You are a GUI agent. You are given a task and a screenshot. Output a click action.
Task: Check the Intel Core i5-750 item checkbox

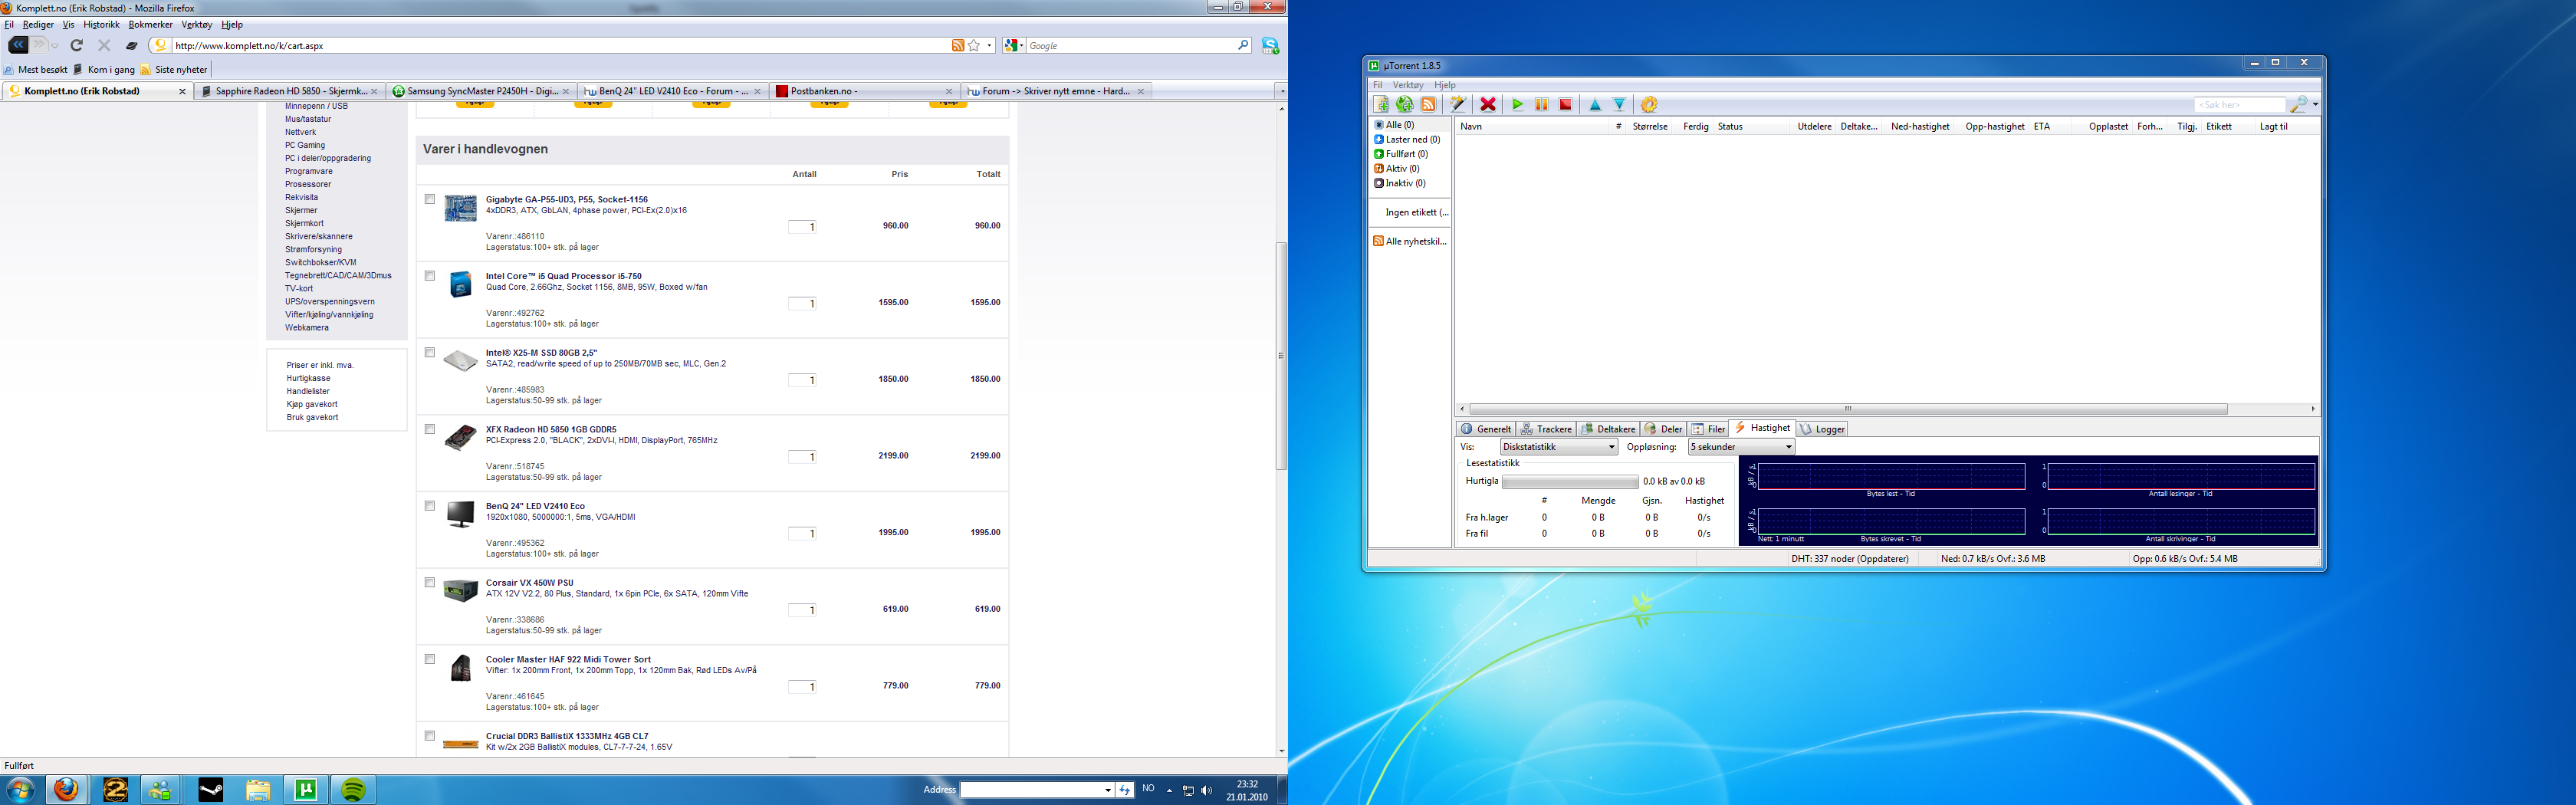430,276
